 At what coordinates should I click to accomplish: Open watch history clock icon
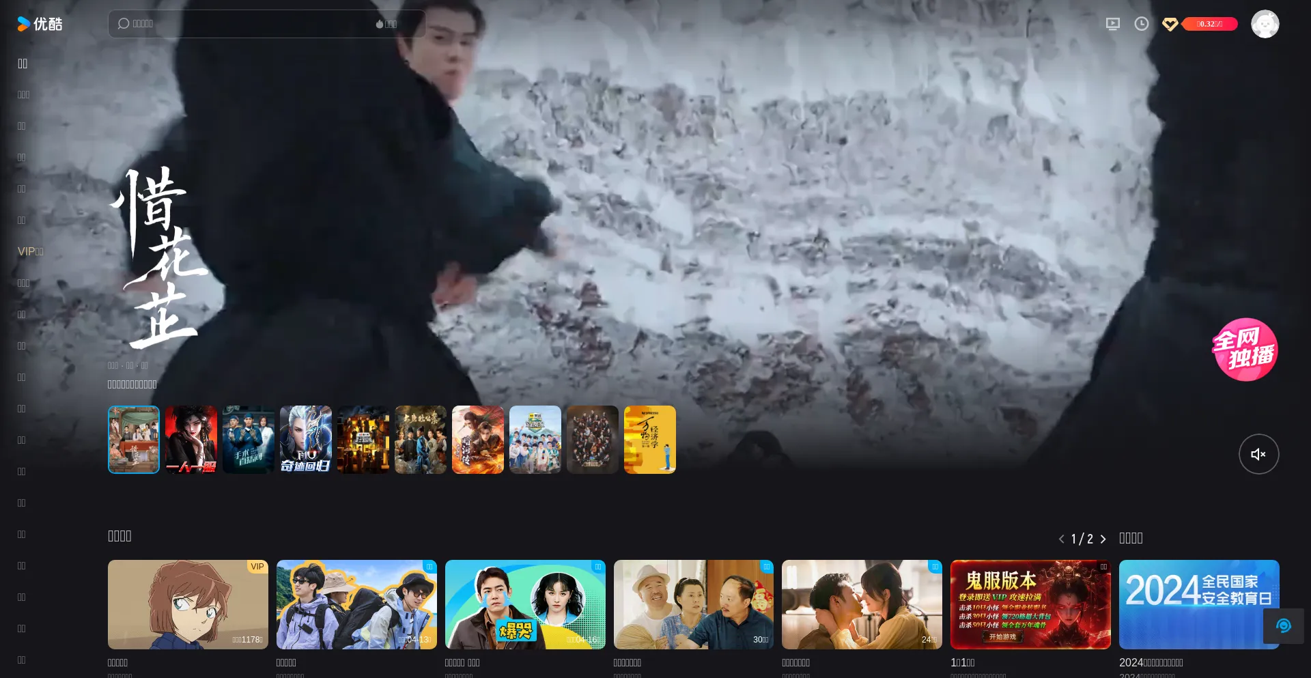(x=1142, y=24)
